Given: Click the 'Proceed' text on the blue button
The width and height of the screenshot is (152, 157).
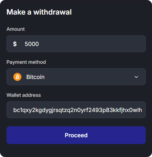Looking at the screenshot, I should [x=76, y=135].
